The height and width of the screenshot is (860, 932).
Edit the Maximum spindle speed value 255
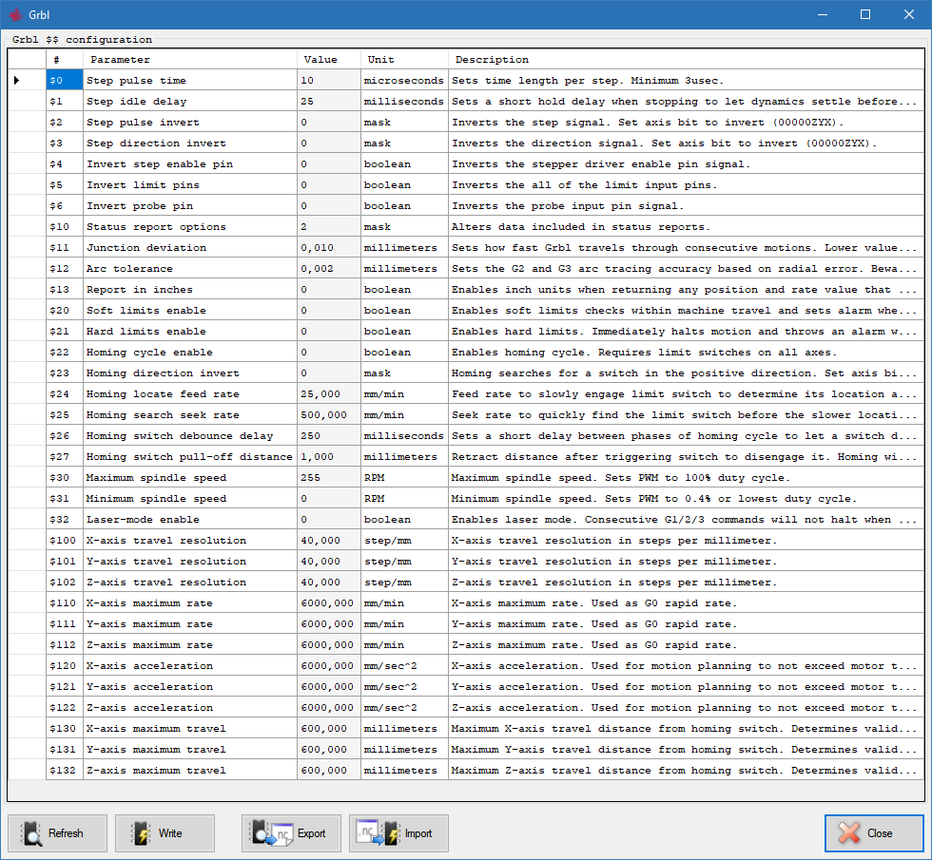(329, 477)
